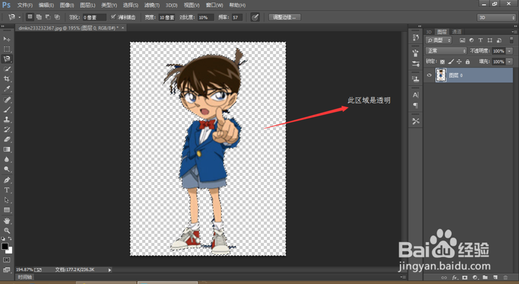This screenshot has width=519, height=284.
Task: Choose New selection mode
Action: tap(30, 17)
